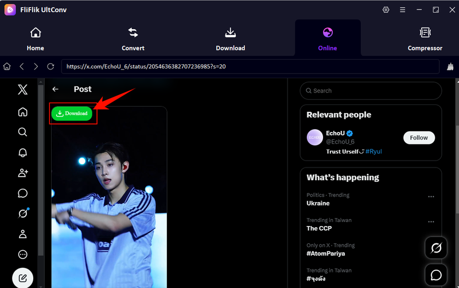Open the More options circle icon
This screenshot has width=459, height=288.
(22, 254)
